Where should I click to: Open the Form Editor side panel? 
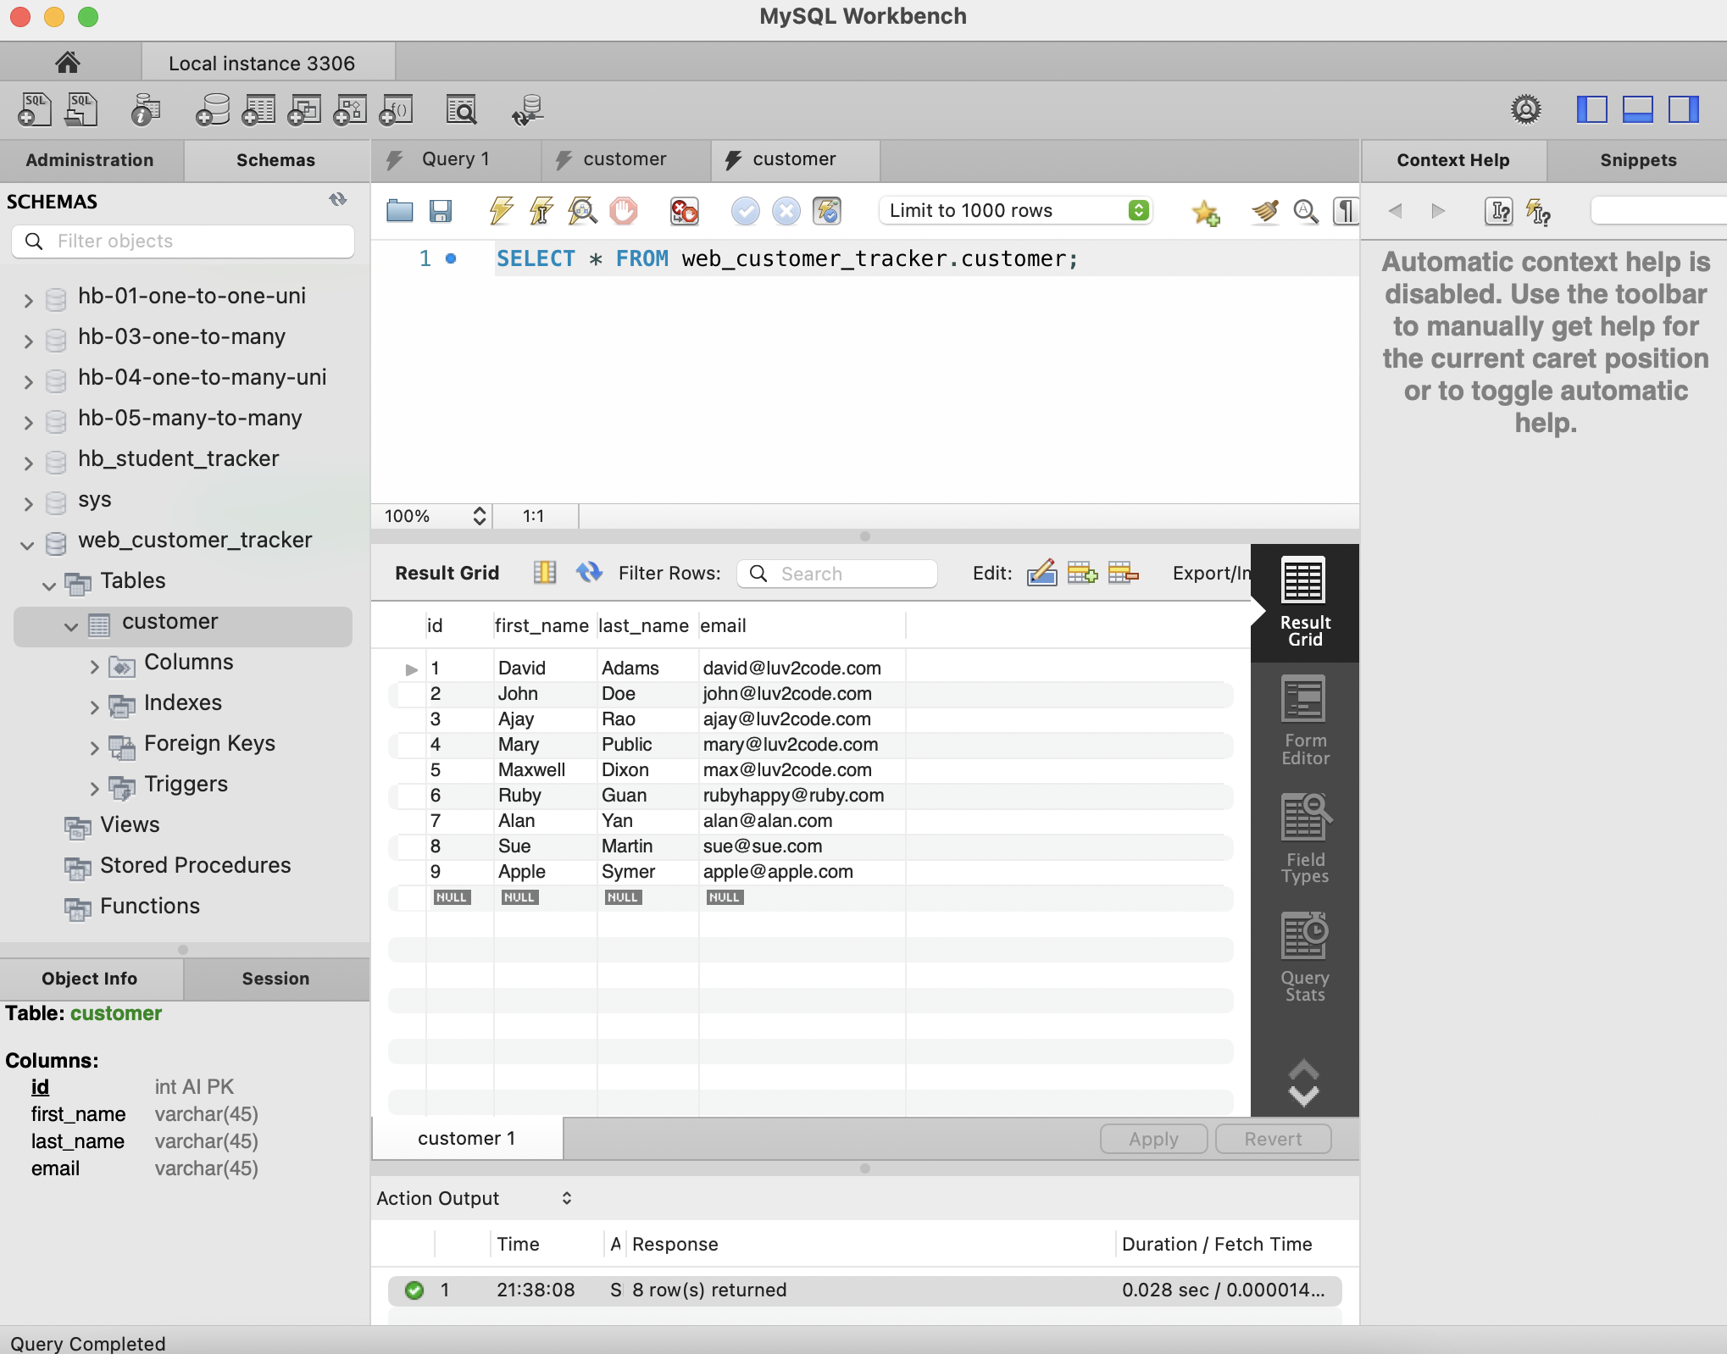point(1304,721)
